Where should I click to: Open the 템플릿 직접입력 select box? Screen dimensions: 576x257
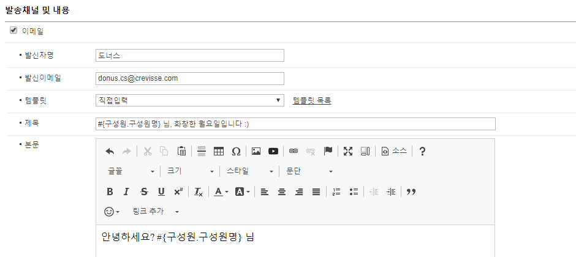click(x=190, y=100)
